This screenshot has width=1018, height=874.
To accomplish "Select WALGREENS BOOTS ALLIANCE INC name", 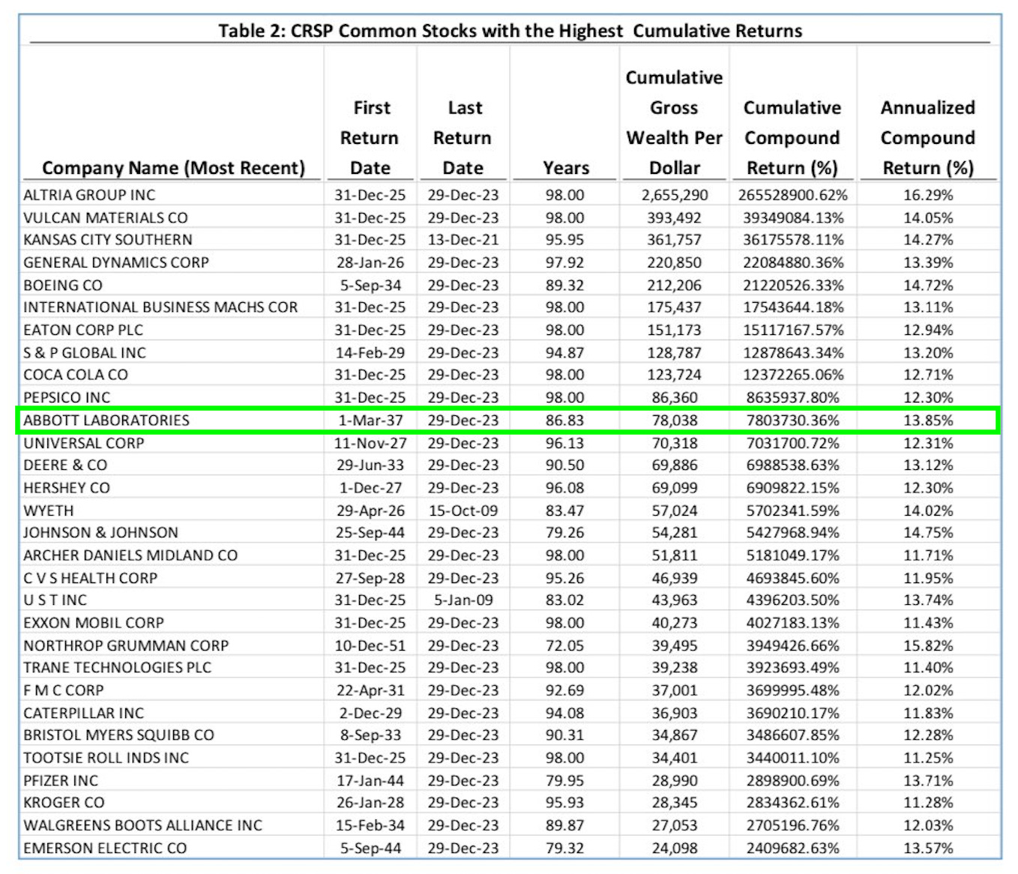I will pyautogui.click(x=143, y=825).
